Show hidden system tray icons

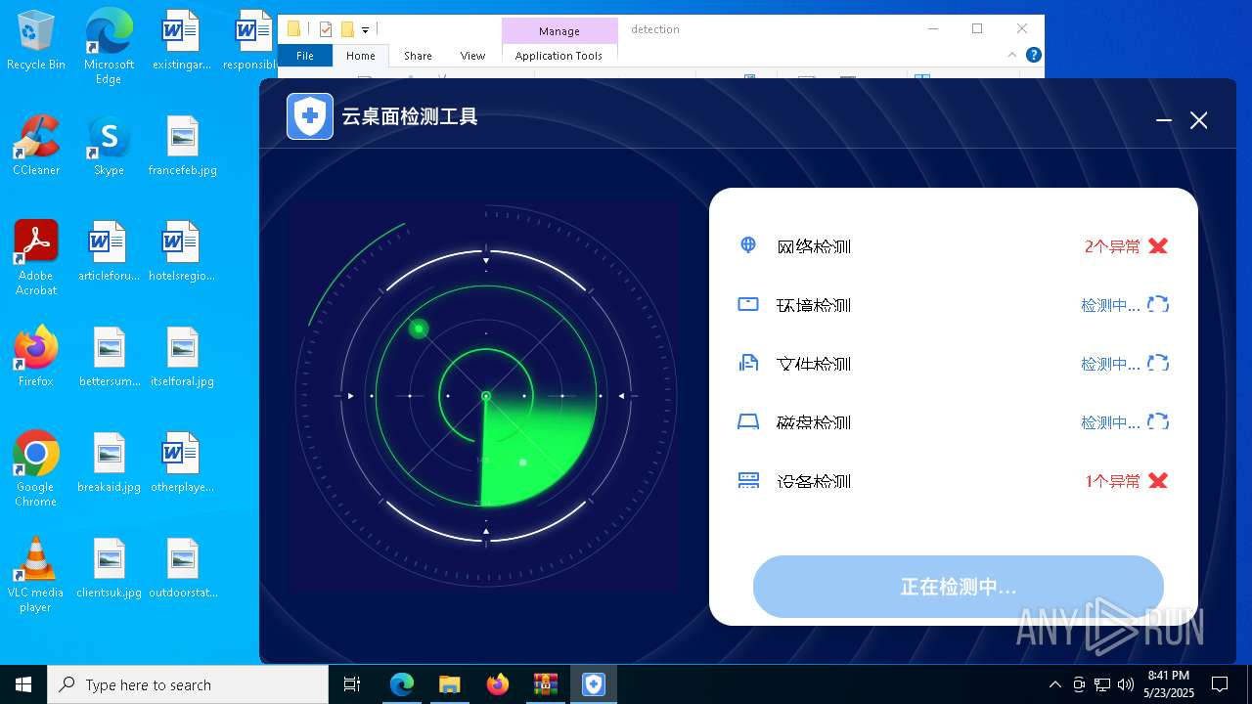tap(1054, 684)
